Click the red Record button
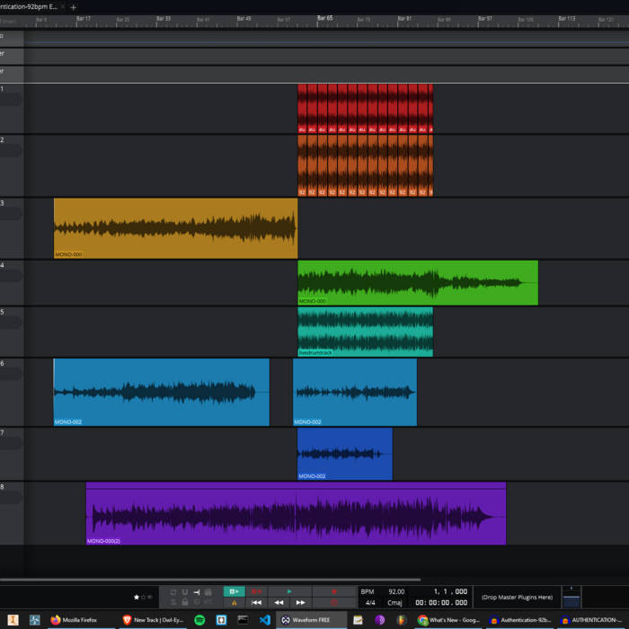629x629 pixels. (x=333, y=591)
